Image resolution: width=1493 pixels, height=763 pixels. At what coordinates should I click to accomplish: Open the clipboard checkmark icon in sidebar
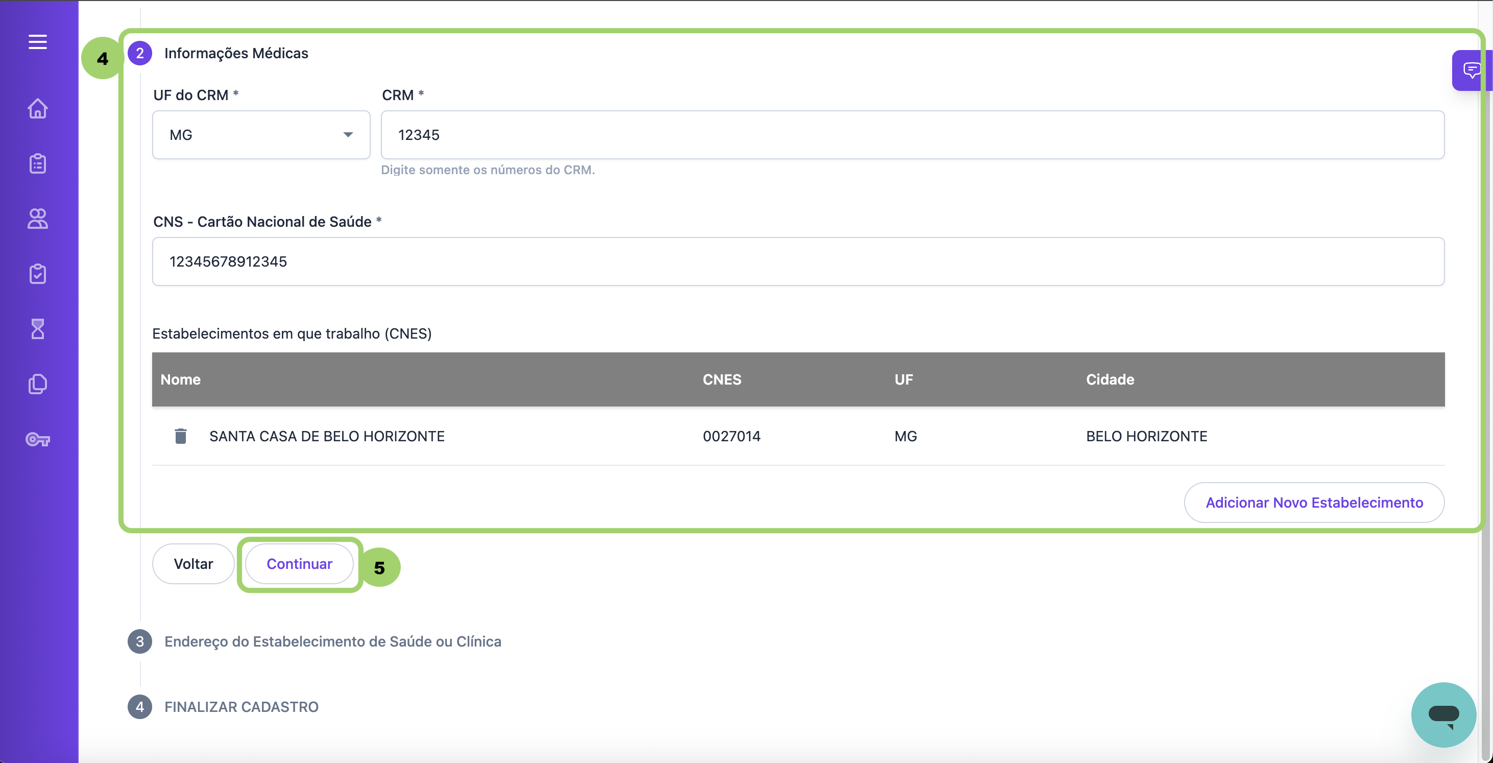pos(38,274)
